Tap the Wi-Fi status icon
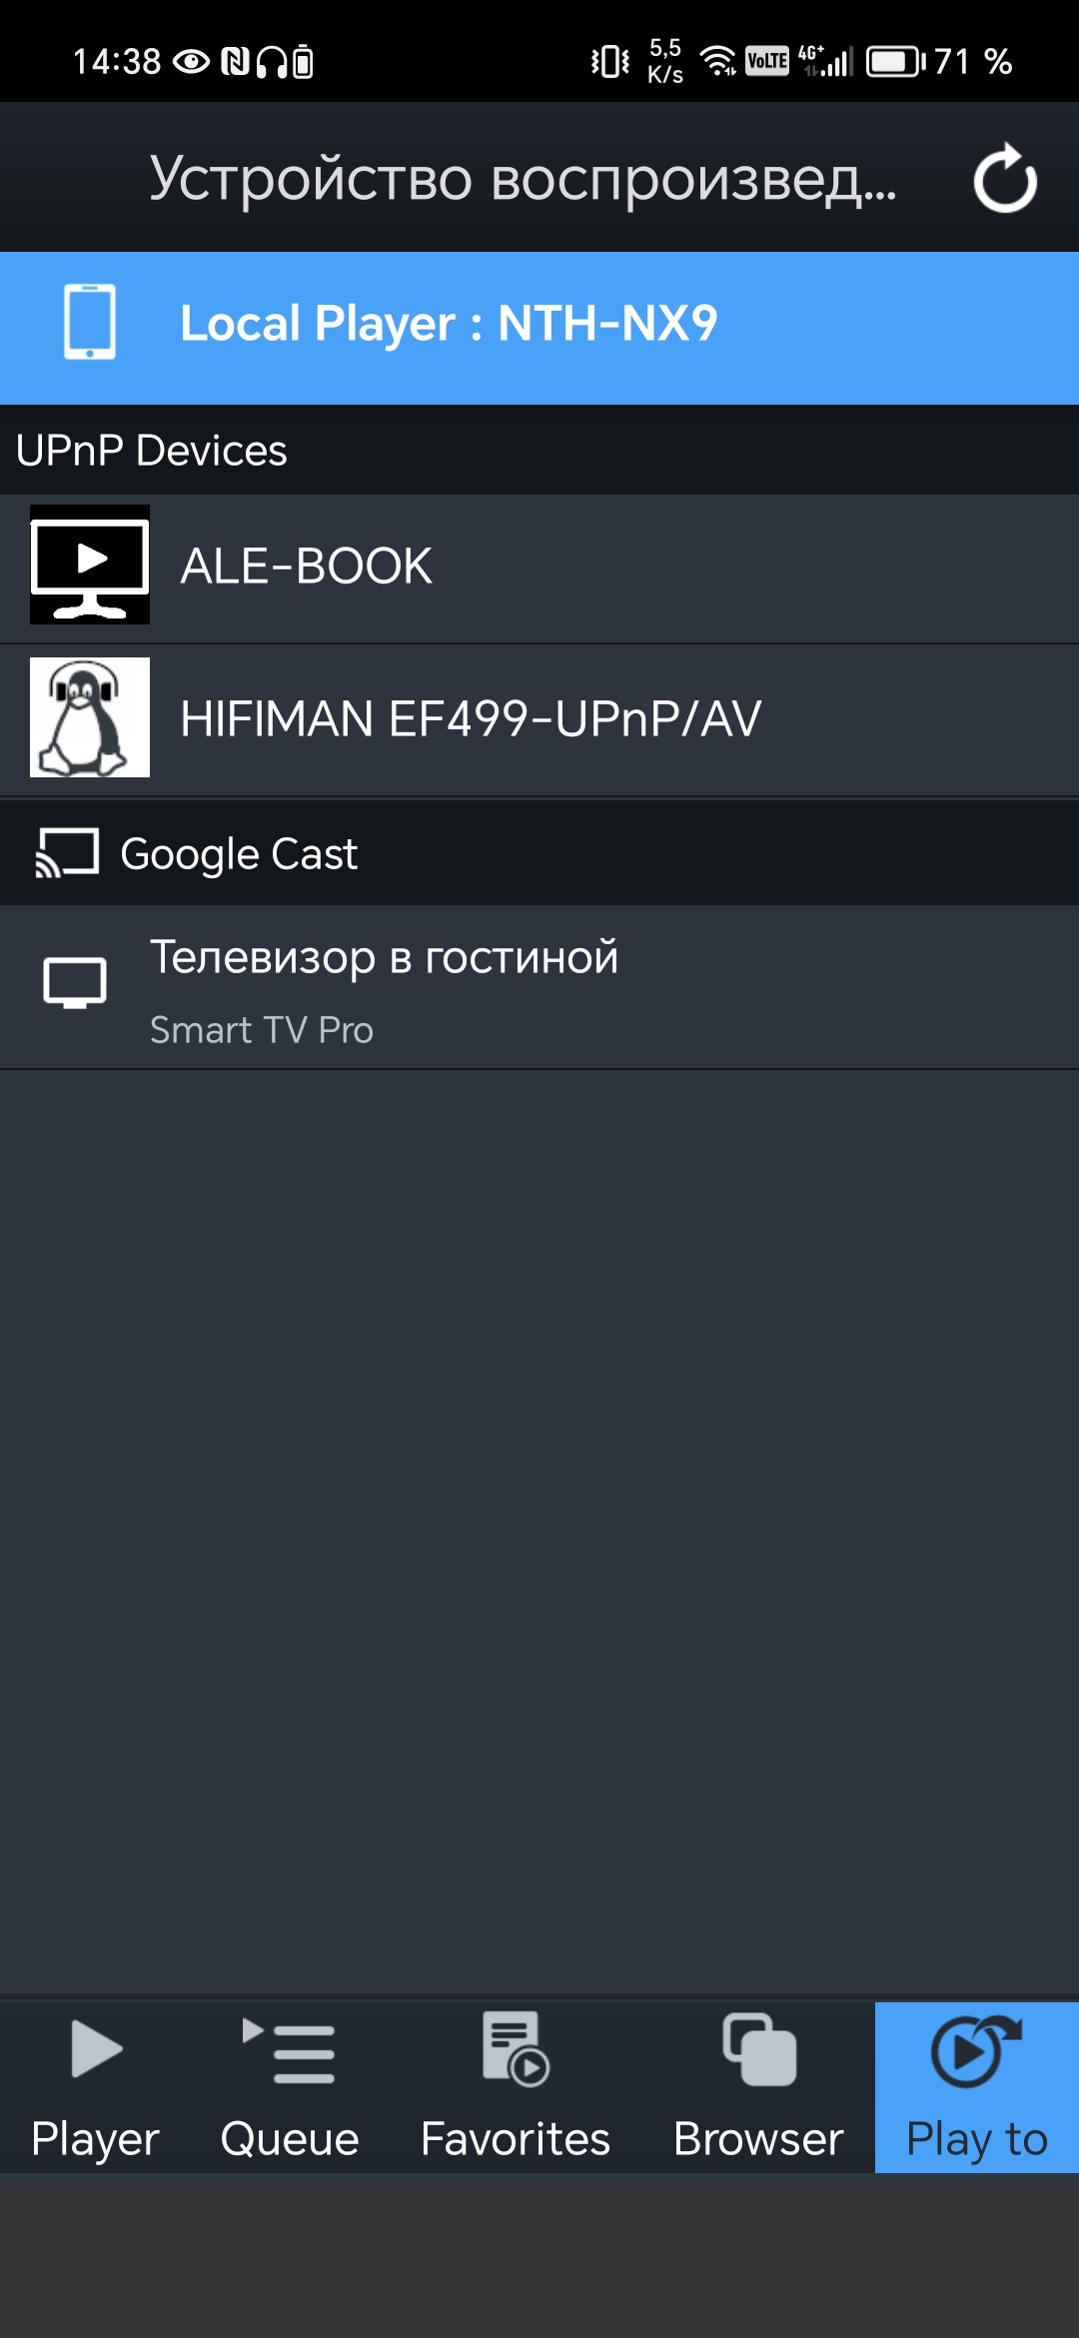Viewport: 1079px width, 2338px height. click(717, 62)
